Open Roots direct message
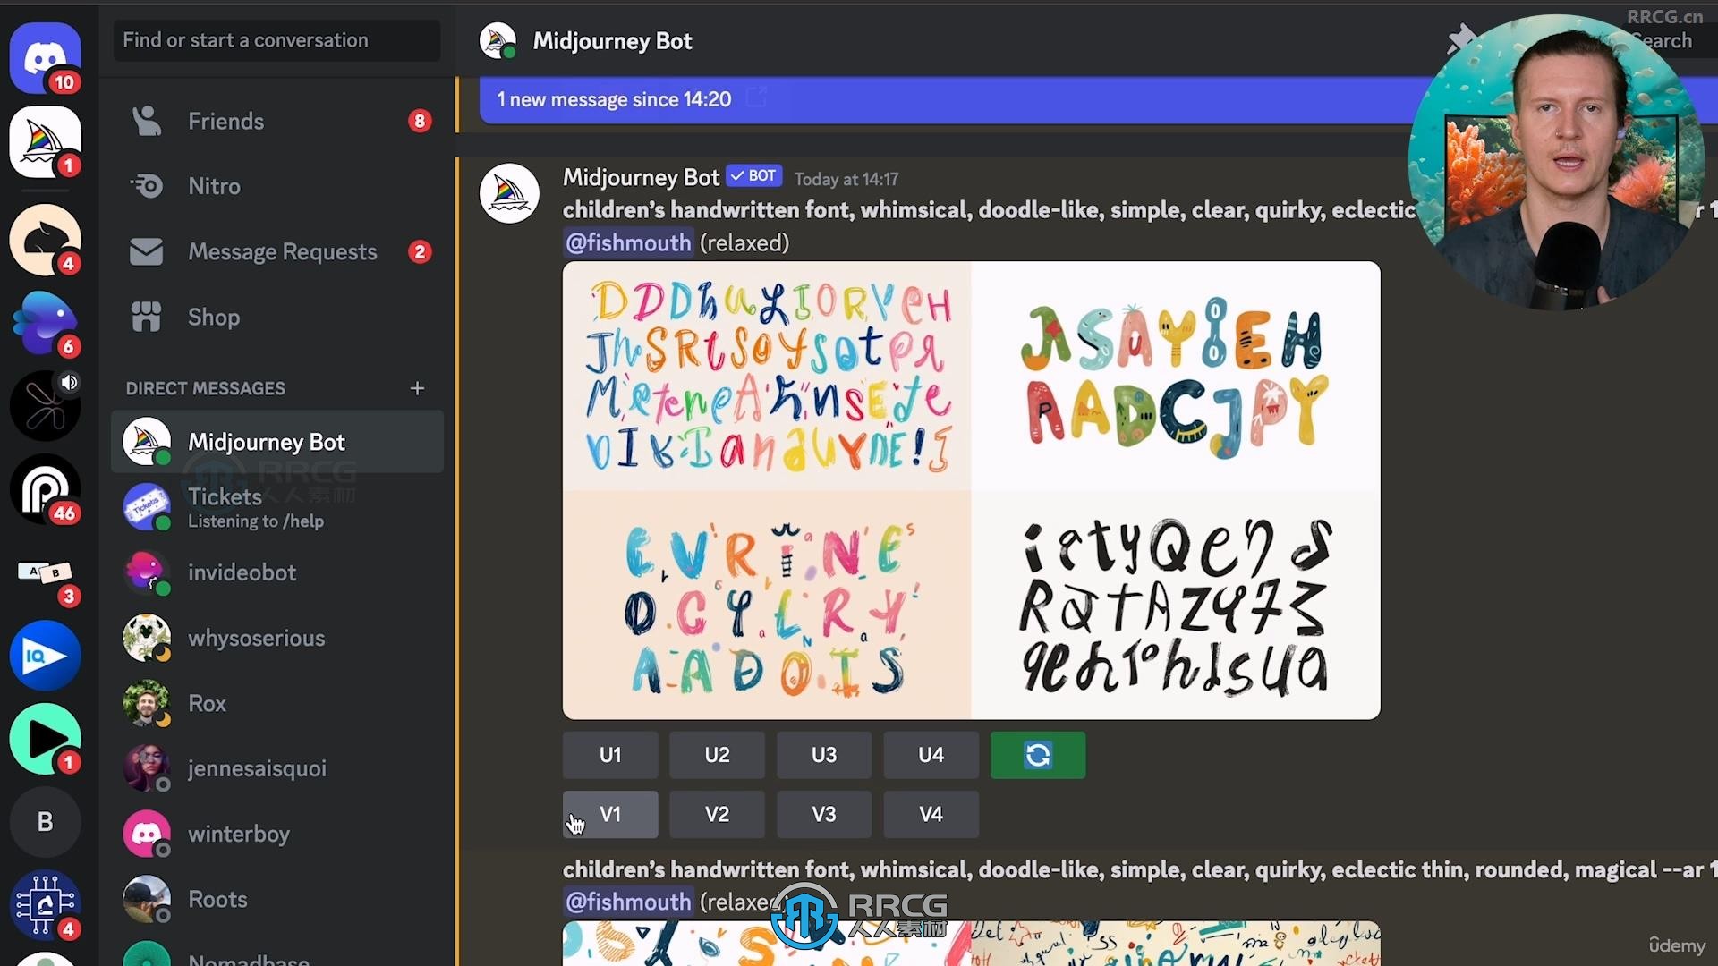This screenshot has width=1718, height=966. [x=277, y=899]
